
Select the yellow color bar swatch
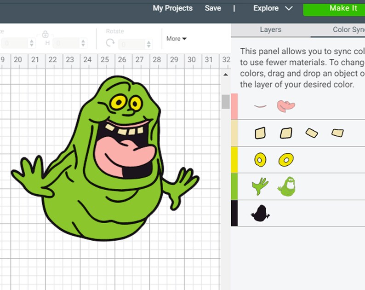click(234, 160)
